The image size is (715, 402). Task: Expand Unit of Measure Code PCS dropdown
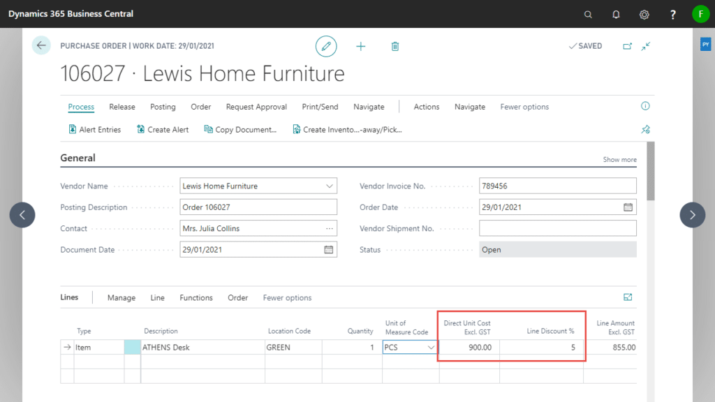tap(430, 348)
